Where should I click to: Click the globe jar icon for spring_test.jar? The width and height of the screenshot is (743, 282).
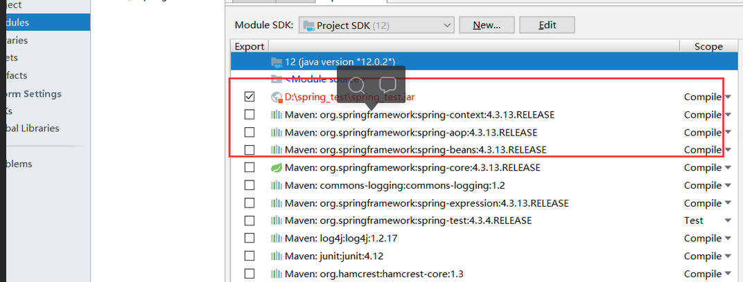pyautogui.click(x=277, y=97)
